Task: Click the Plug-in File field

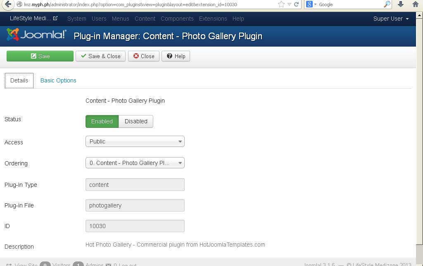Action: click(135, 205)
